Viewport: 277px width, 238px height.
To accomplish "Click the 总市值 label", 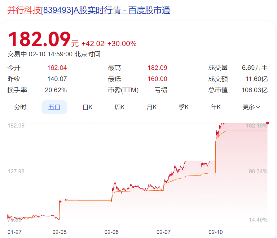I will [218, 90].
